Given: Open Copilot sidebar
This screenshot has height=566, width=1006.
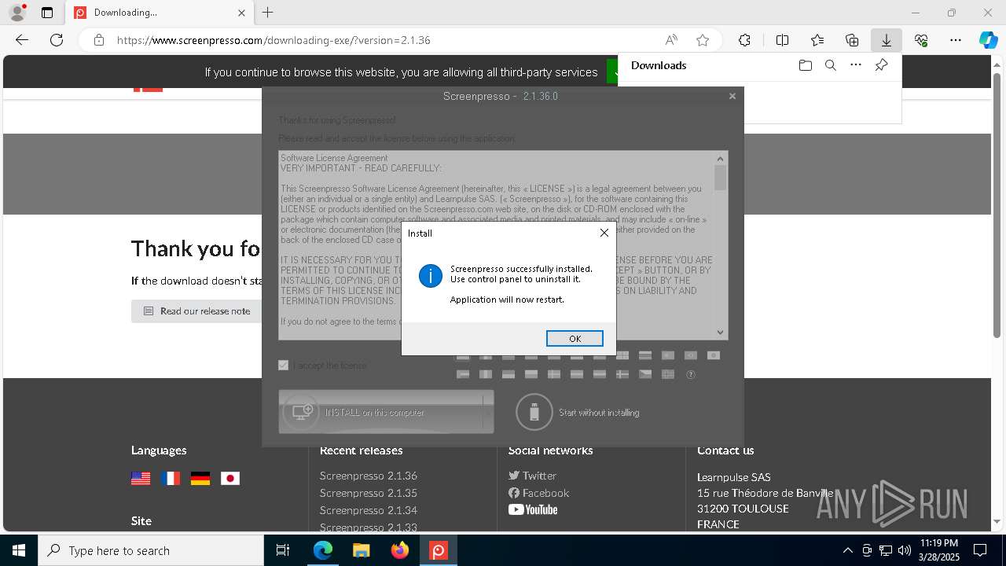Looking at the screenshot, I should click(989, 40).
